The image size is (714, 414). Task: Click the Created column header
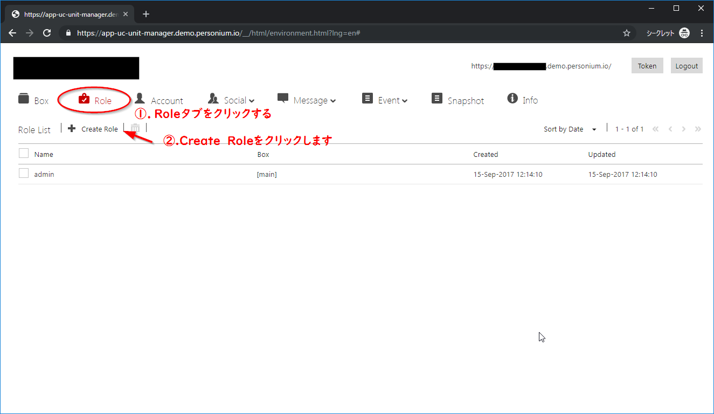486,155
